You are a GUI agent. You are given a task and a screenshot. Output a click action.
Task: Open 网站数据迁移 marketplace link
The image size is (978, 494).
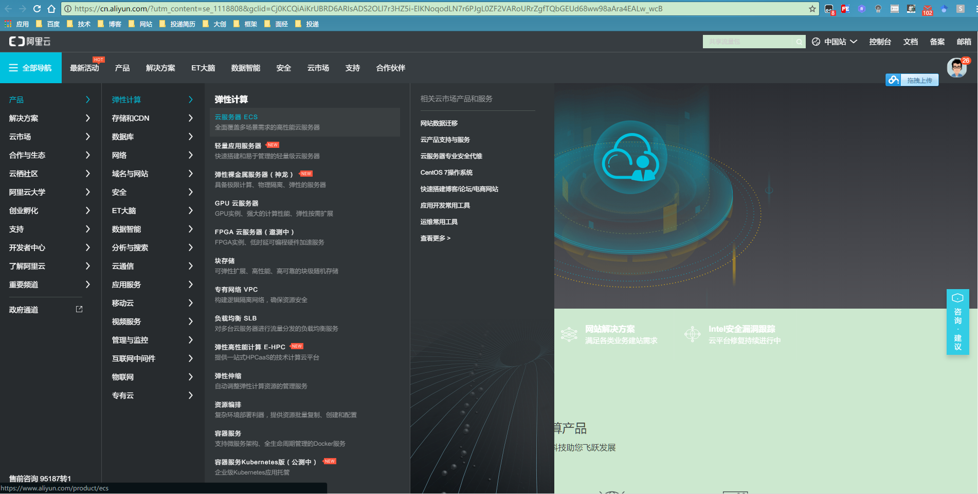click(439, 123)
